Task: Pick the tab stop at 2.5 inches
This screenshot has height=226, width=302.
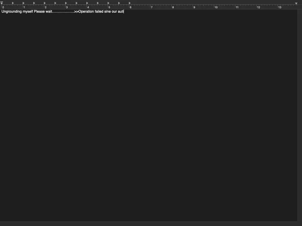Action: (x=55, y=3)
